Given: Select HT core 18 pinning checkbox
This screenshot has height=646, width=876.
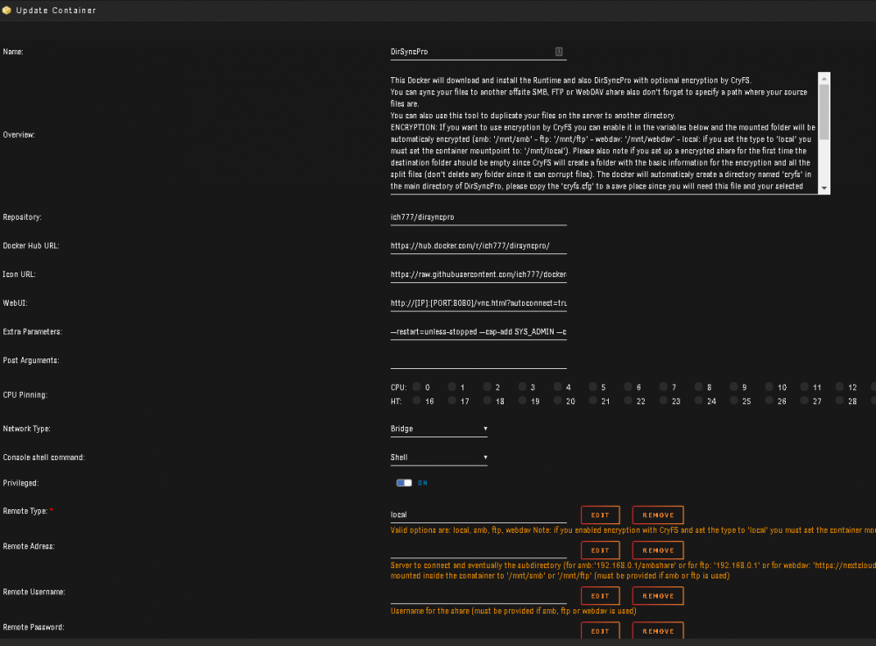Looking at the screenshot, I should tap(487, 401).
